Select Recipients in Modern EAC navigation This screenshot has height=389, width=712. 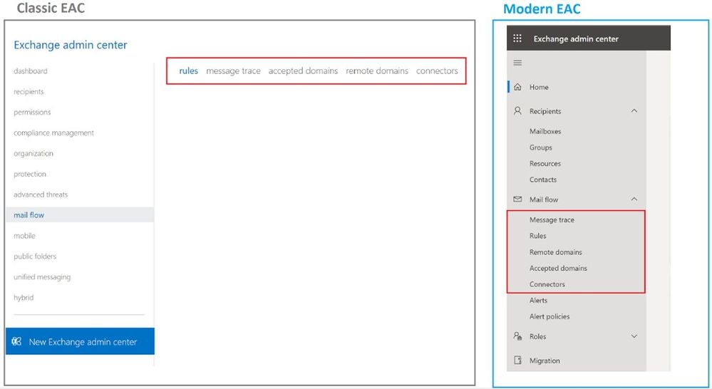[545, 111]
